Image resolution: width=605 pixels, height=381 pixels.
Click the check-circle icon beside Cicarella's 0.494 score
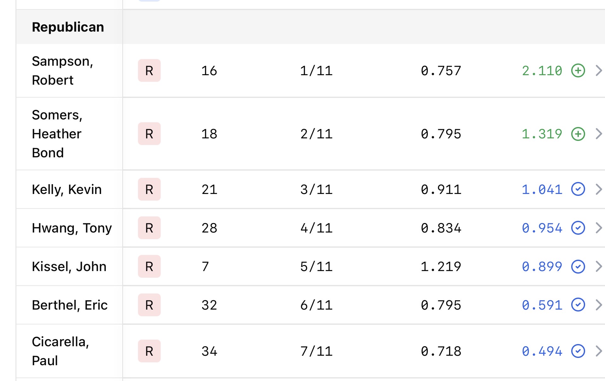point(578,351)
